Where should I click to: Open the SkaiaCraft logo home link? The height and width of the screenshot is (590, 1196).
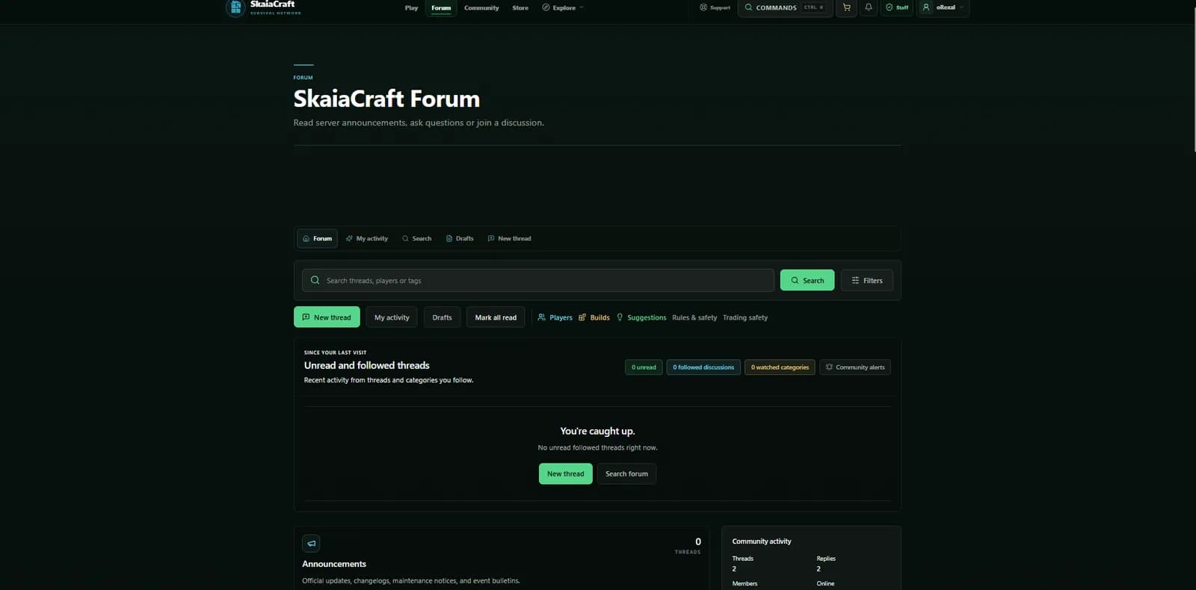(264, 7)
